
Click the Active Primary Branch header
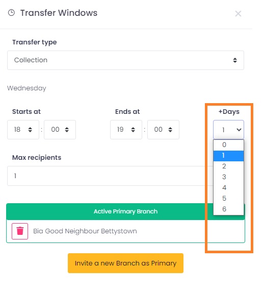click(x=125, y=211)
